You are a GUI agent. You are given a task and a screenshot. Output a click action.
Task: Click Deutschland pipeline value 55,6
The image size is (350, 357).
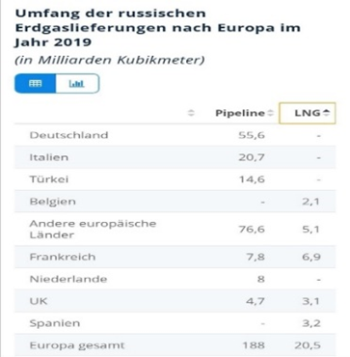click(252, 135)
